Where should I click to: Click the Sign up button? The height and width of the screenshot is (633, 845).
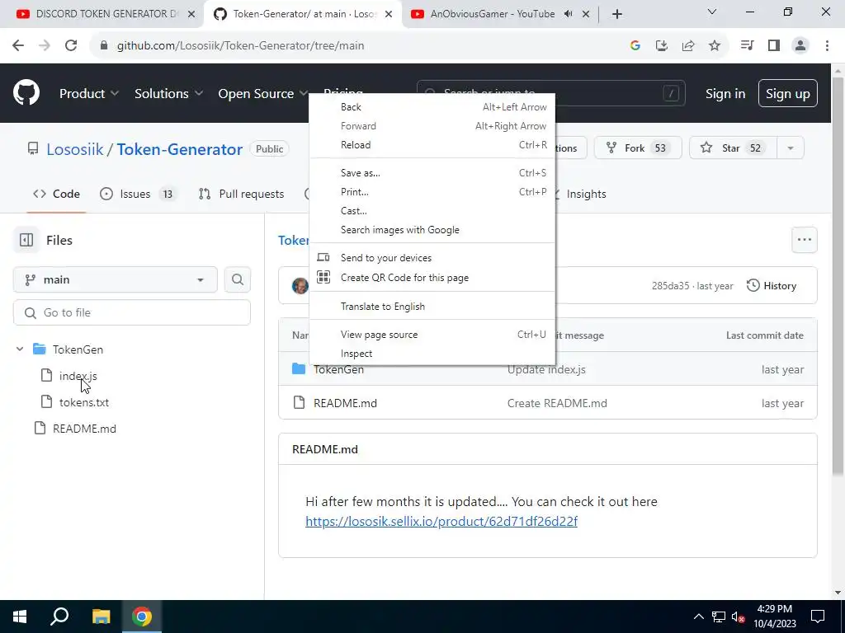coord(788,94)
